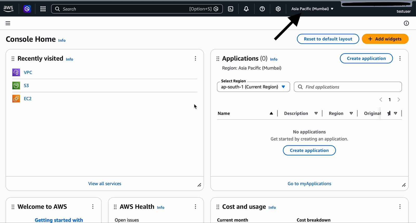This screenshot has width=416, height=223.
Task: Open Welcome to AWS options menu
Action: (93, 207)
